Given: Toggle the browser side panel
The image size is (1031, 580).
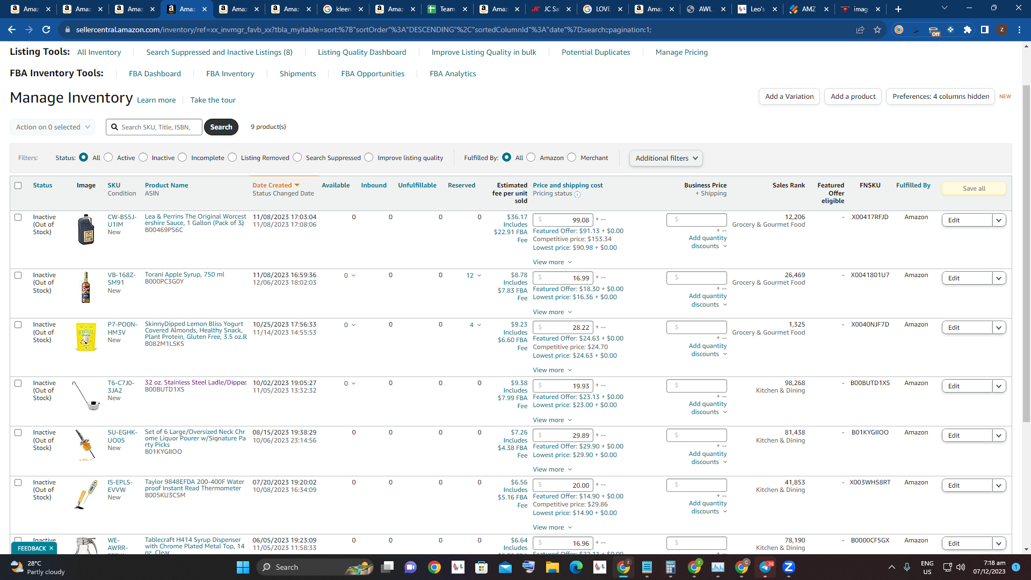Looking at the screenshot, I should (x=985, y=30).
